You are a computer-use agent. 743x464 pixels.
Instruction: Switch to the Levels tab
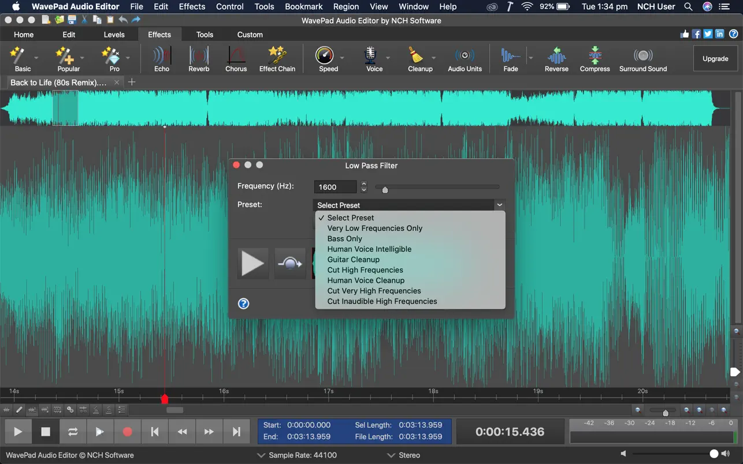tap(114, 35)
